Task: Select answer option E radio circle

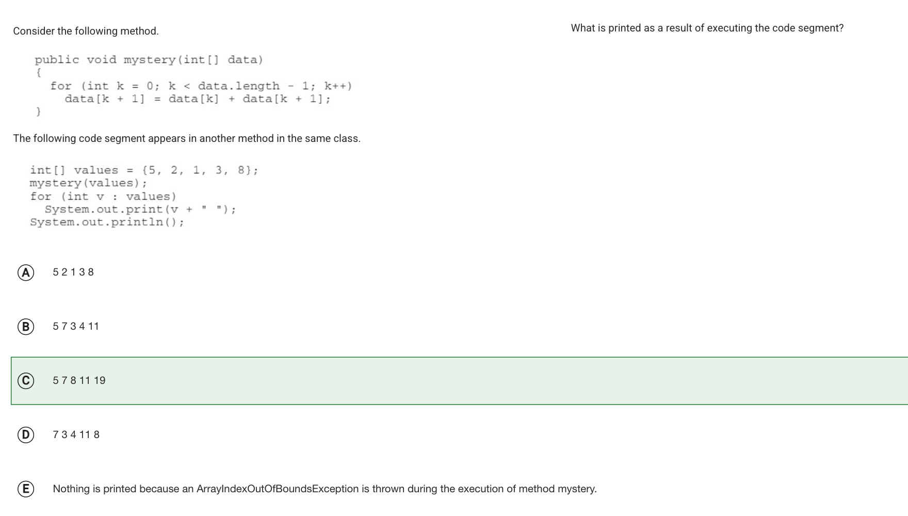Action: pyautogui.click(x=26, y=489)
